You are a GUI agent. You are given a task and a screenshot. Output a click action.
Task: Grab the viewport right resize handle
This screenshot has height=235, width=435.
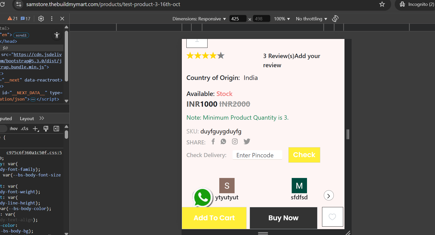point(348,134)
